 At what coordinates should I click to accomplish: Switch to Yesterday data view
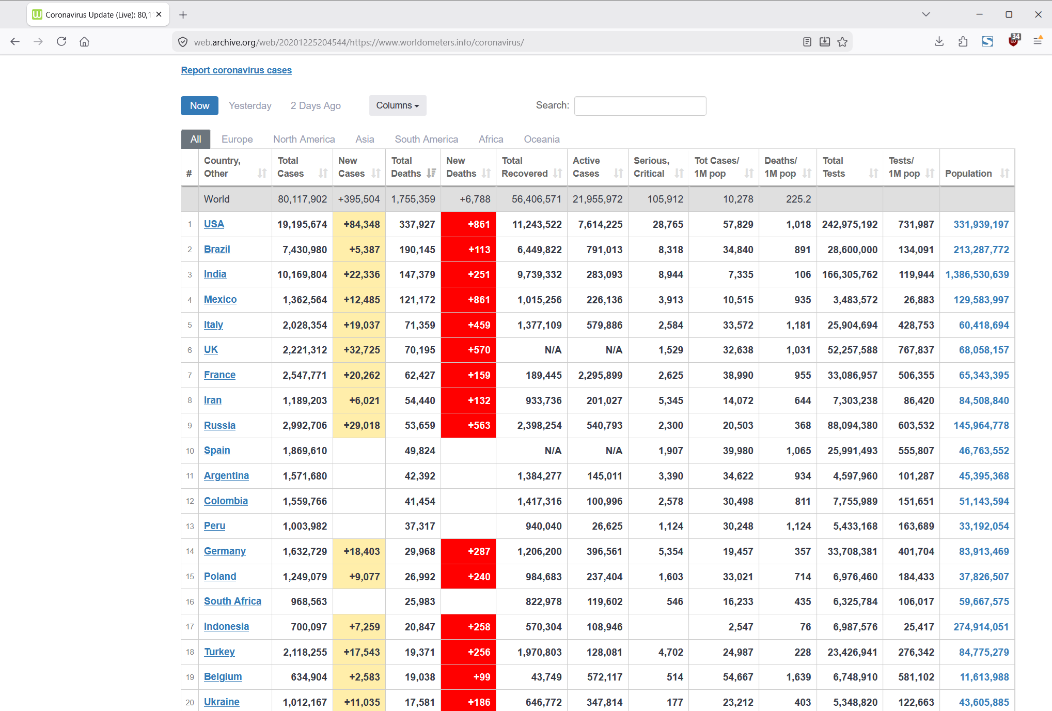(250, 105)
